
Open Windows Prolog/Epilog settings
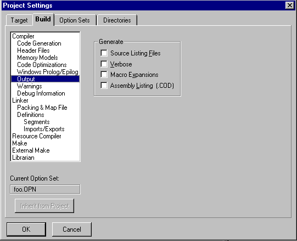pos(48,72)
